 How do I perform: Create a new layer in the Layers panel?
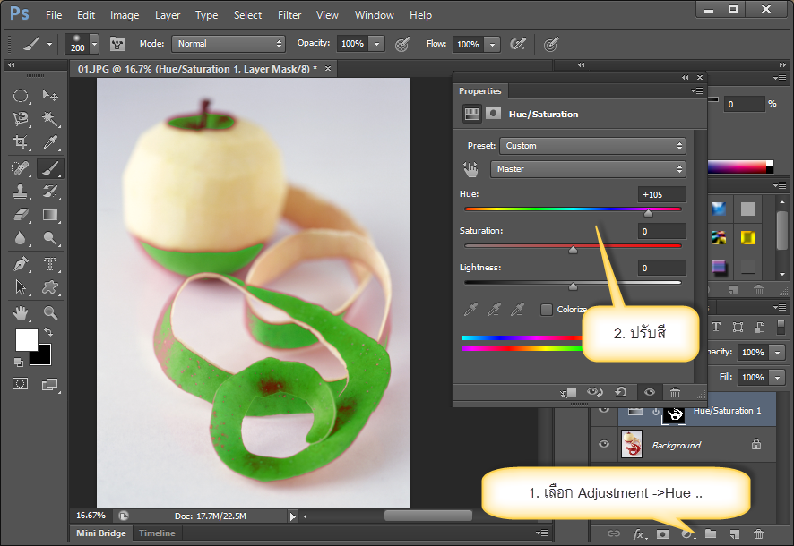click(733, 533)
